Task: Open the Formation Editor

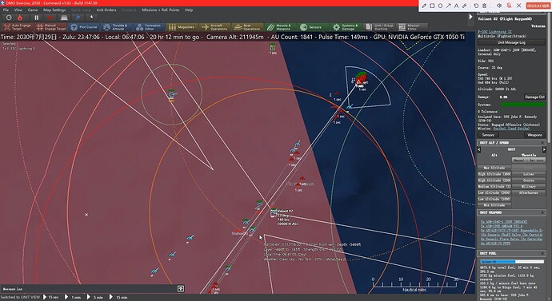Action: (x=149, y=27)
